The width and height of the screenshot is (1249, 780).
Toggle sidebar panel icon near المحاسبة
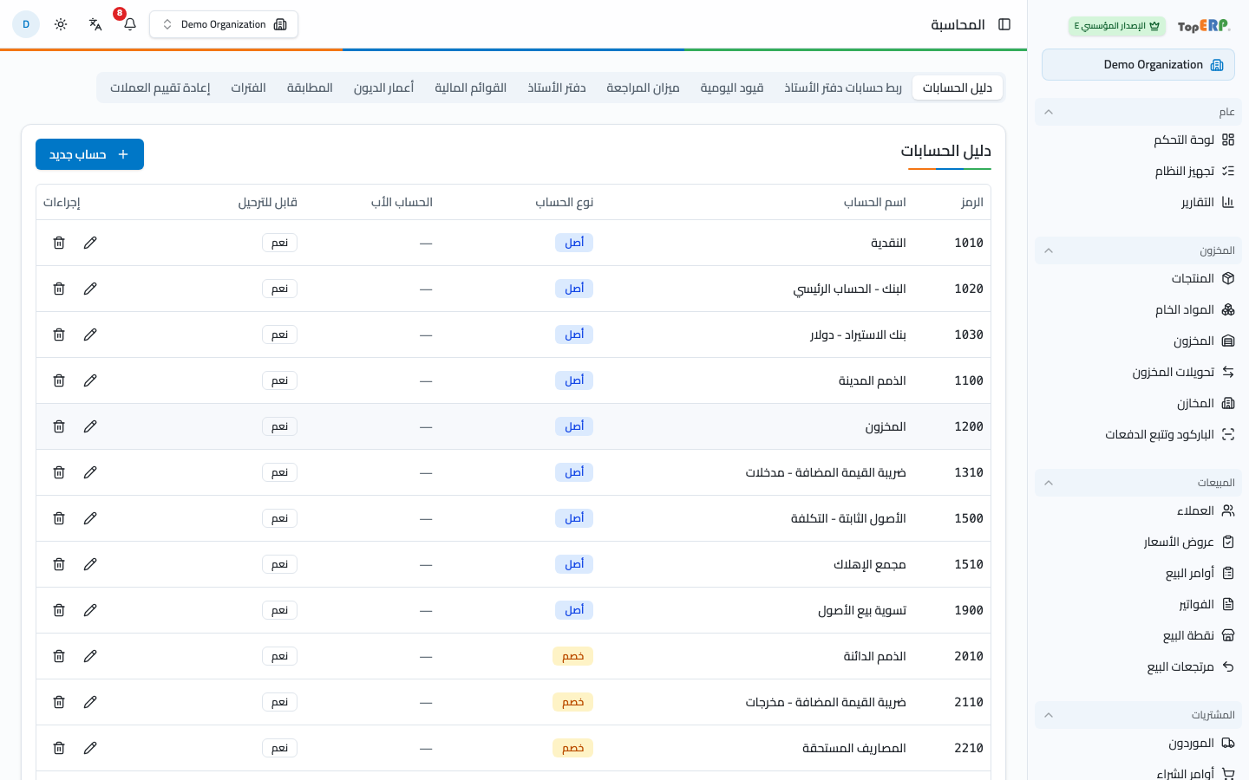coord(1004,24)
